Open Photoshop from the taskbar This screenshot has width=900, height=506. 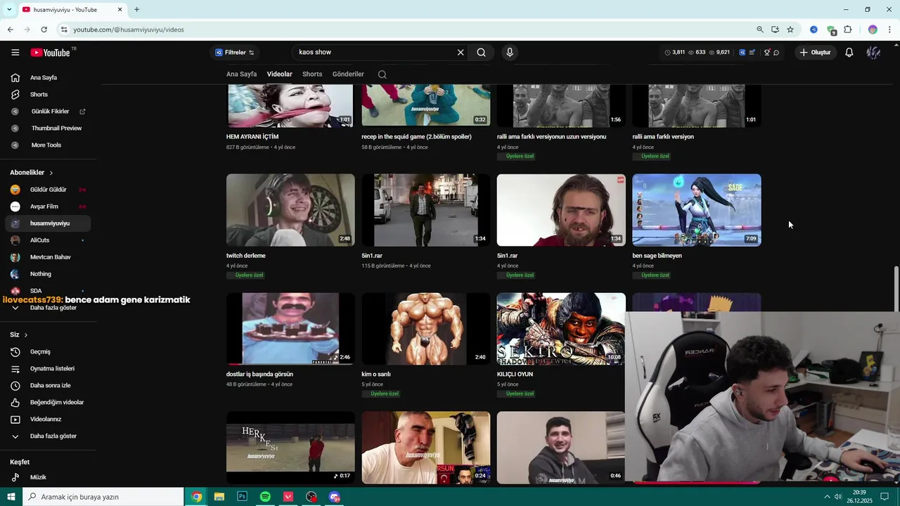[242, 497]
